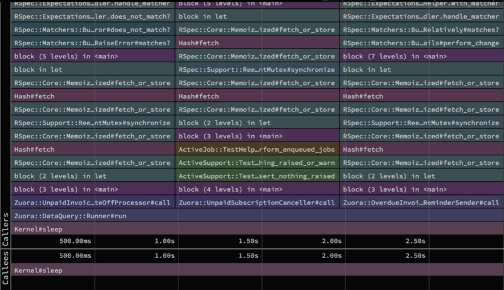Select block (3 levels) frame above UnpaidInvoic…teOffProcessor#call
The height and width of the screenshot is (290, 504).
[x=93, y=189]
